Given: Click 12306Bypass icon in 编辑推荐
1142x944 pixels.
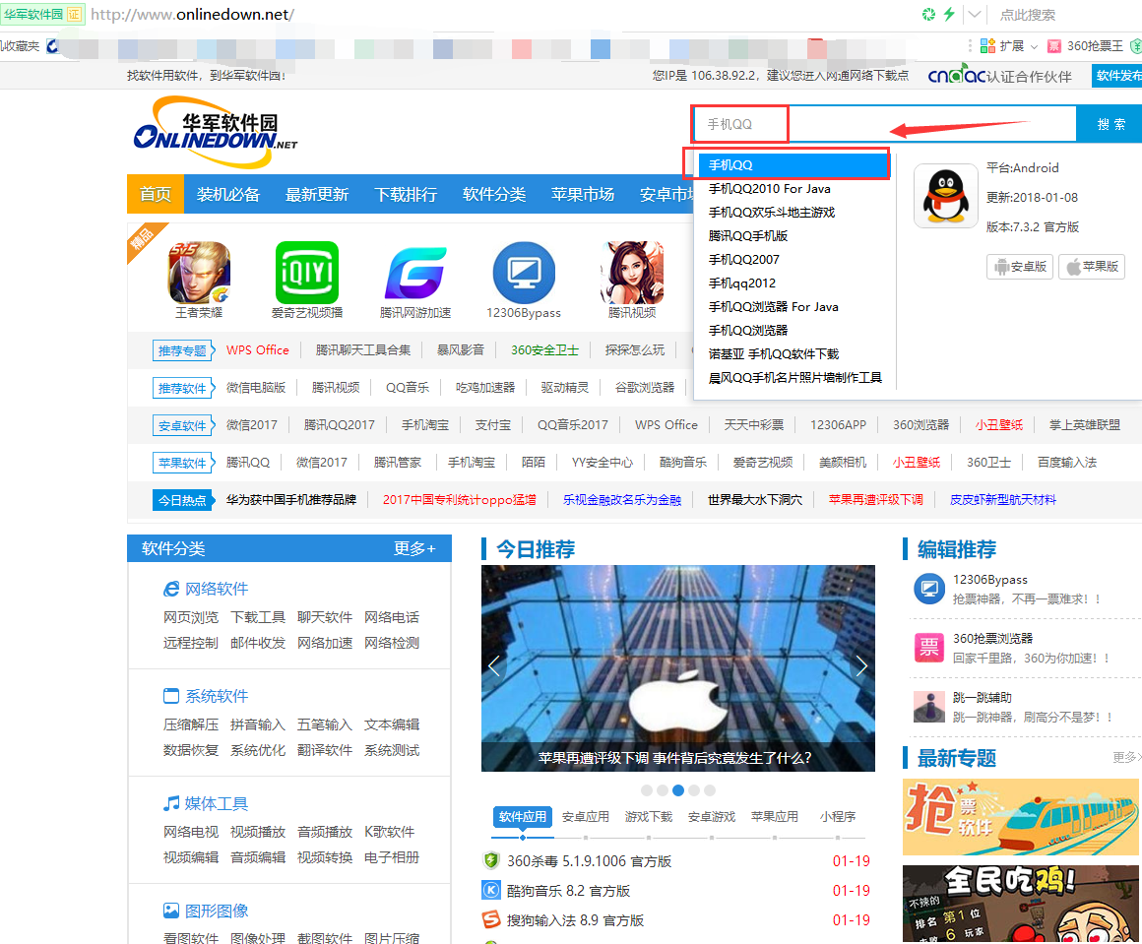Looking at the screenshot, I should click(x=929, y=589).
